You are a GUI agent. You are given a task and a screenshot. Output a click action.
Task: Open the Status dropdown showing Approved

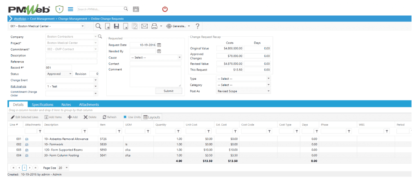point(59,74)
